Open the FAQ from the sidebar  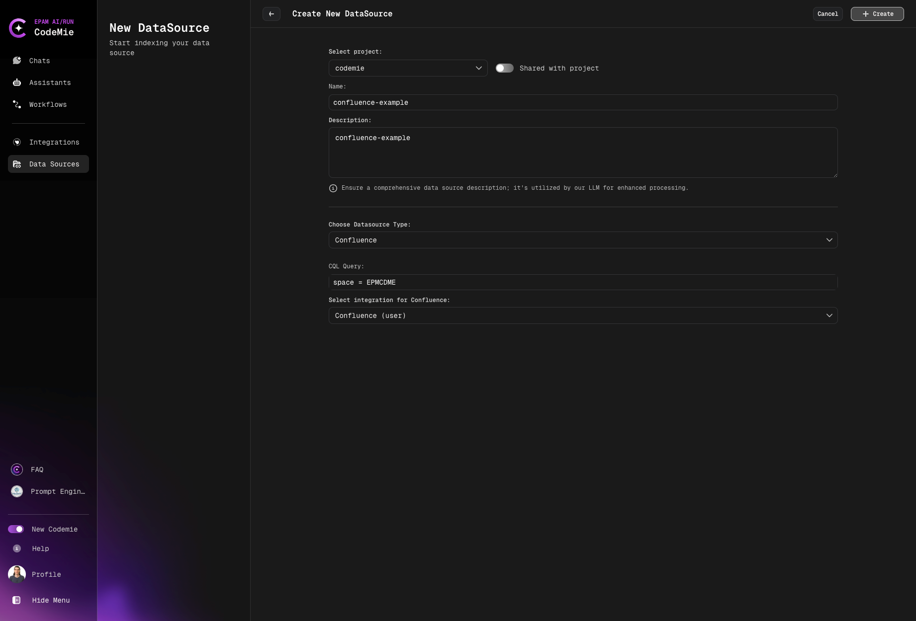click(16, 469)
